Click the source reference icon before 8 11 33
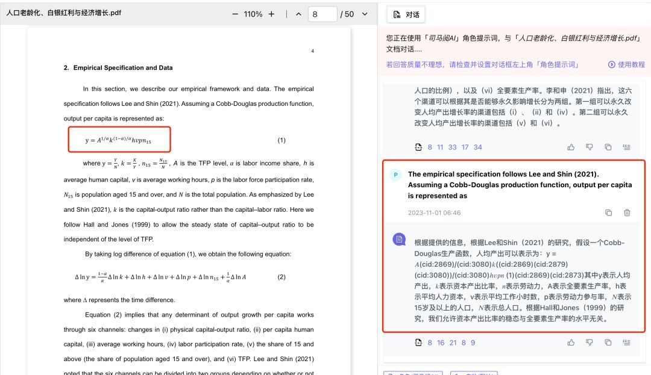 tap(418, 147)
